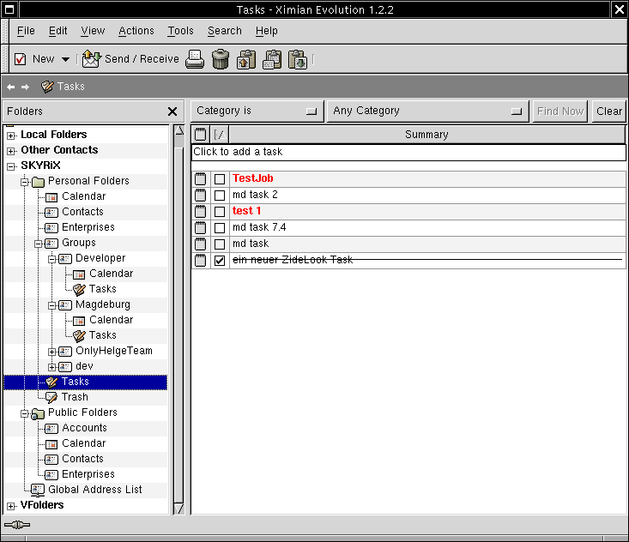Select the test 1 task row
The image size is (629, 542).
pos(408,211)
